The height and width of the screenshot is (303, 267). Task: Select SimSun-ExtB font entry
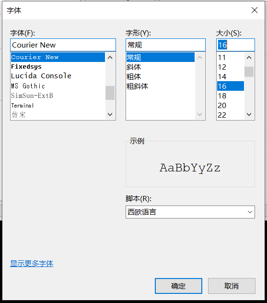point(58,96)
